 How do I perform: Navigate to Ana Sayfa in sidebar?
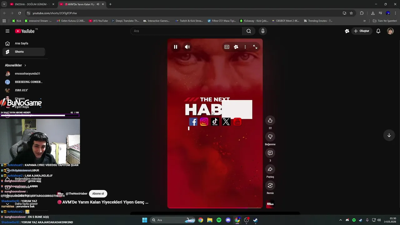(24, 43)
